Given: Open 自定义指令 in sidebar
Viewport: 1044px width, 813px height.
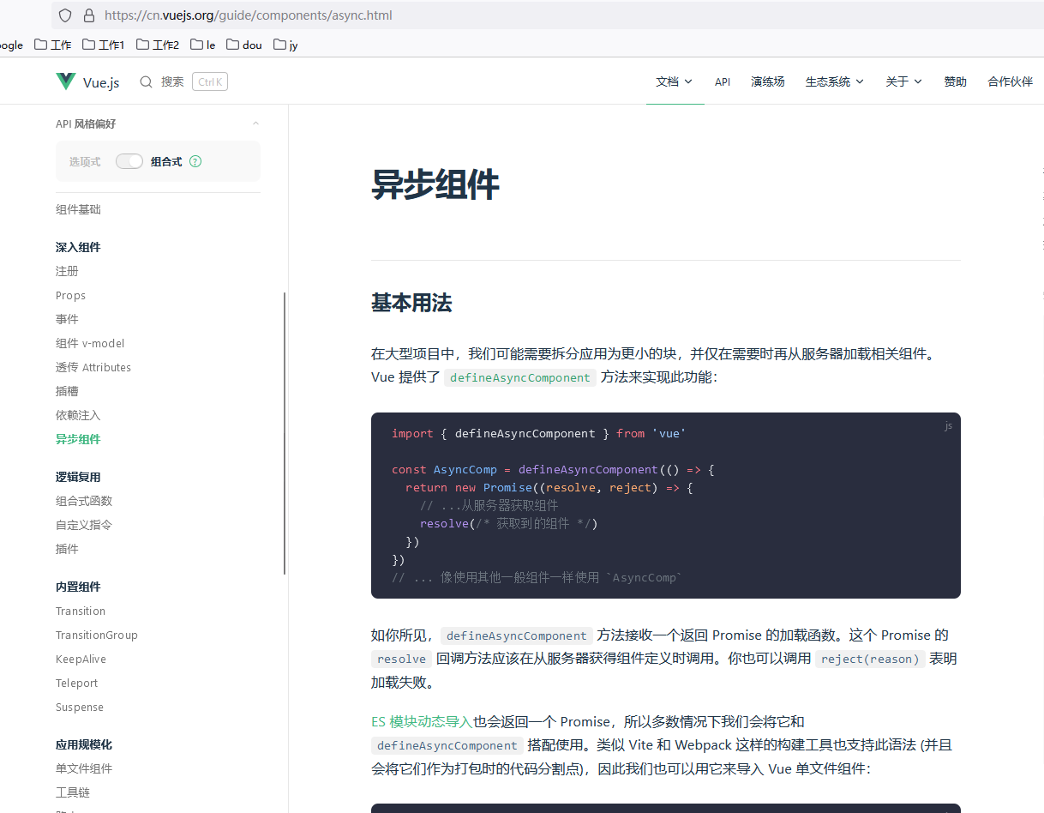Looking at the screenshot, I should (84, 525).
